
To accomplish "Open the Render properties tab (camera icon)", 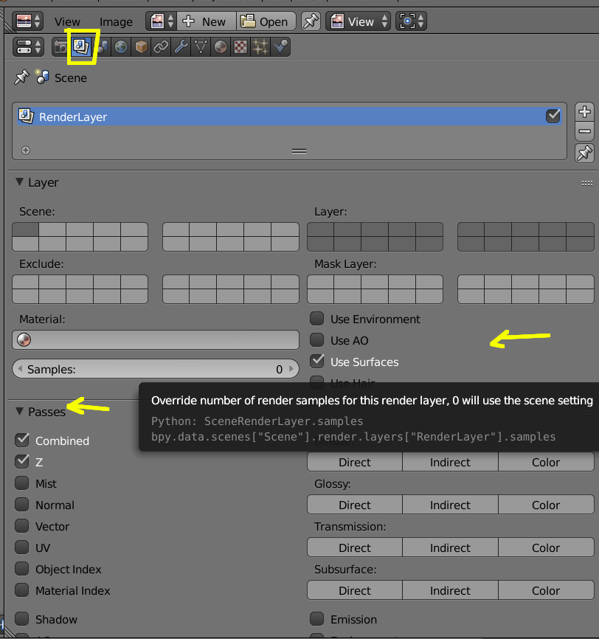I will point(60,47).
